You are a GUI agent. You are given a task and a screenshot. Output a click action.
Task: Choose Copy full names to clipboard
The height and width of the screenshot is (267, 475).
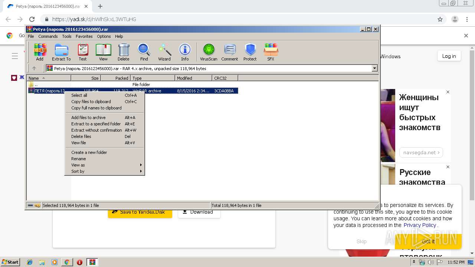(x=105, y=108)
